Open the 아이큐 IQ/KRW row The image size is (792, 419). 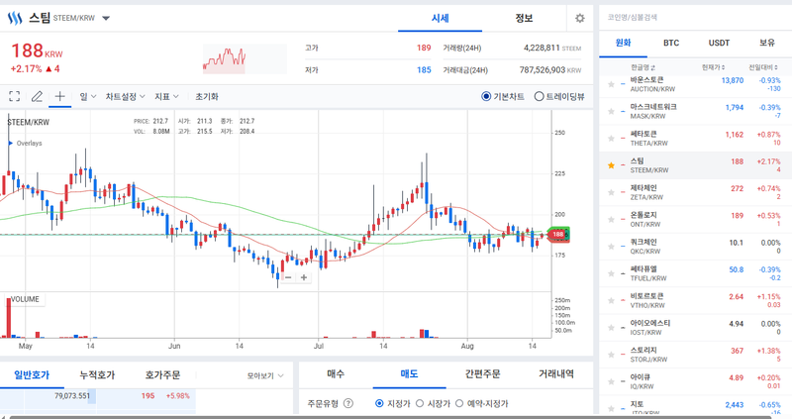pos(695,381)
